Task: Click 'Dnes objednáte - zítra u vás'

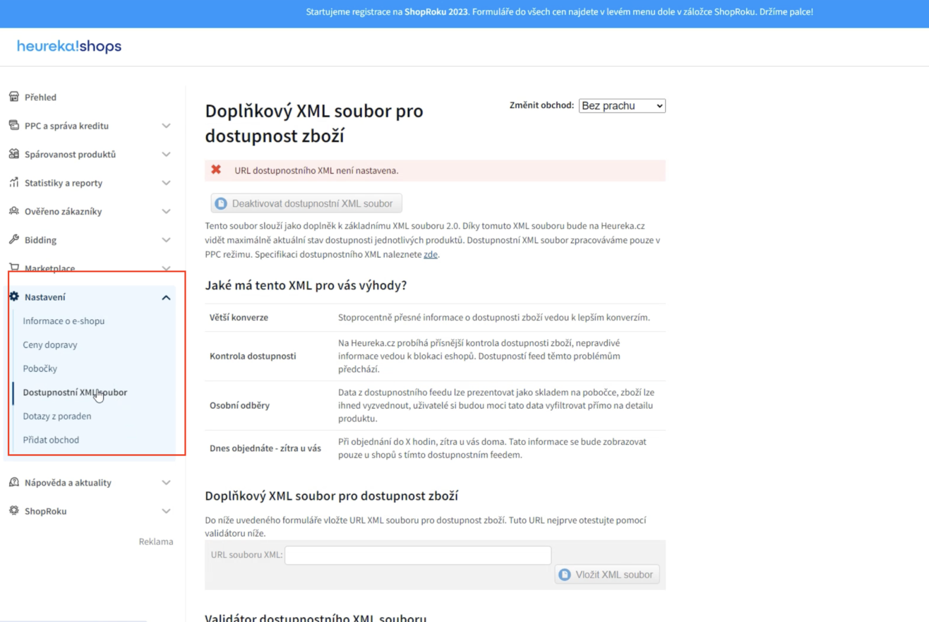Action: [x=266, y=448]
